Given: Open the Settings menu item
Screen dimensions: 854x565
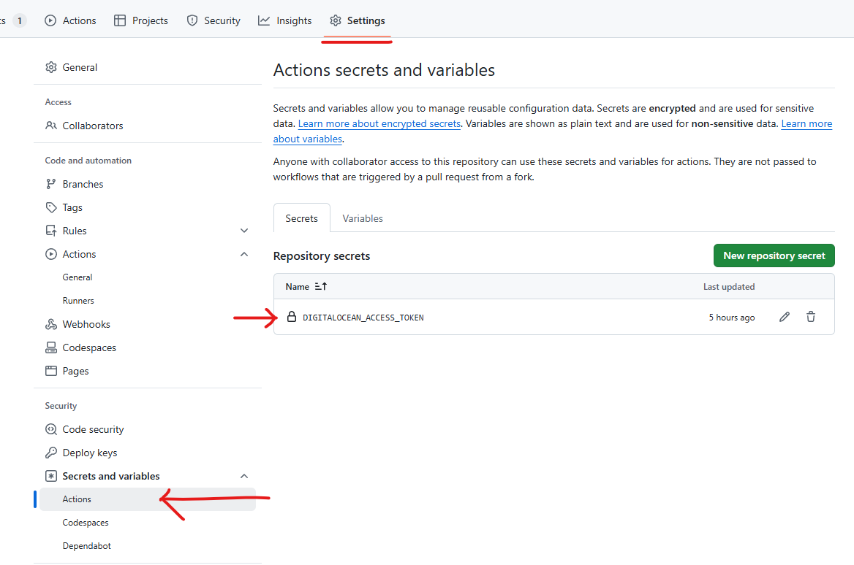Looking at the screenshot, I should (x=357, y=20).
